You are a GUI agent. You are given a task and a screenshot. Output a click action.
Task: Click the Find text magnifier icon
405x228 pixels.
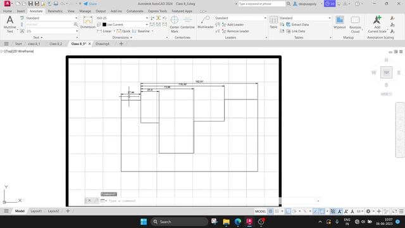[x=76, y=24]
